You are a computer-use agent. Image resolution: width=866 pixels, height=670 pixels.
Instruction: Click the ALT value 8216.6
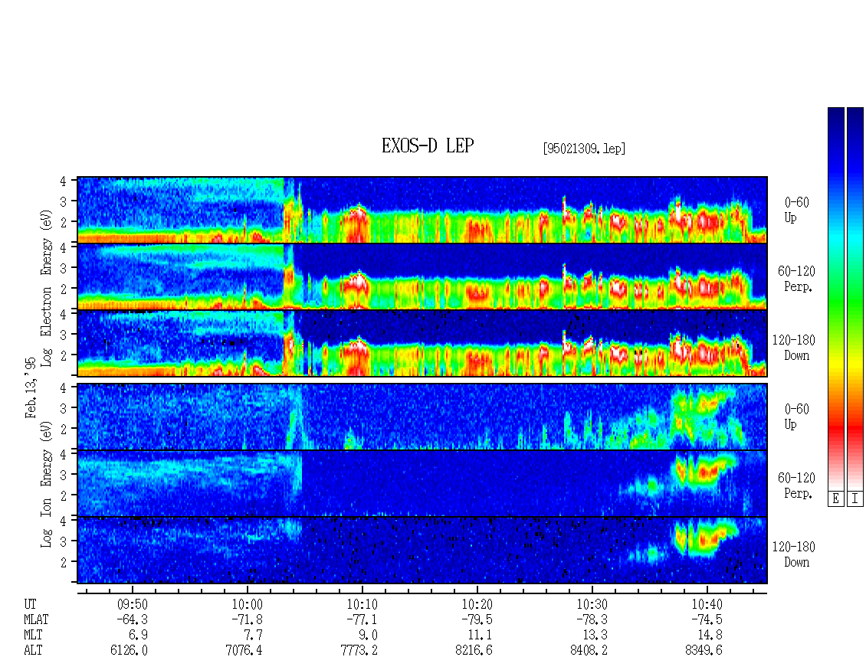click(474, 651)
